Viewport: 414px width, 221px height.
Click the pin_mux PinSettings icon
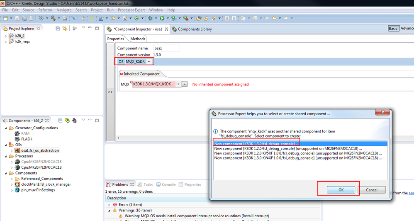tap(17, 190)
